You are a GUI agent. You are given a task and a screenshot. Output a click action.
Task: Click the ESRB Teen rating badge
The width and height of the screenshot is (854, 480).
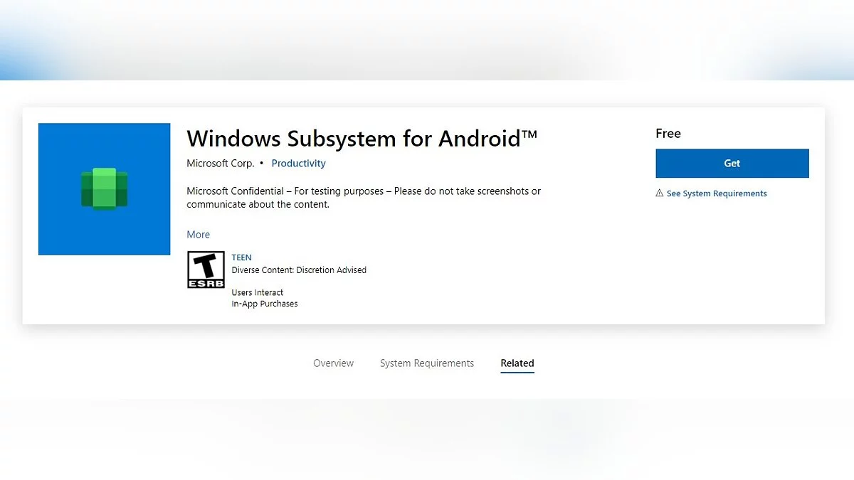pos(206,270)
